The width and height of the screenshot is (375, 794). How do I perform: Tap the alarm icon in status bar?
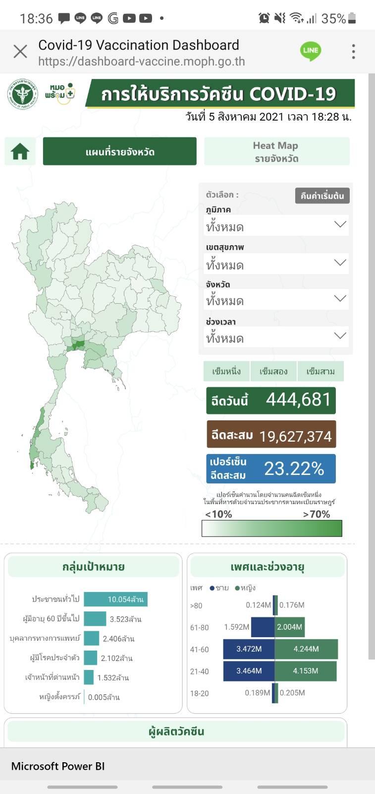click(264, 18)
